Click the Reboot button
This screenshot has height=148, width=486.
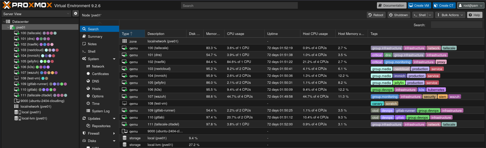[x=376, y=15]
